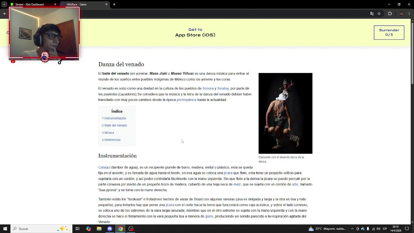This screenshot has height=233, width=414.
Task: Click the TikTok icon on webcam overlay
Action: [60, 62]
